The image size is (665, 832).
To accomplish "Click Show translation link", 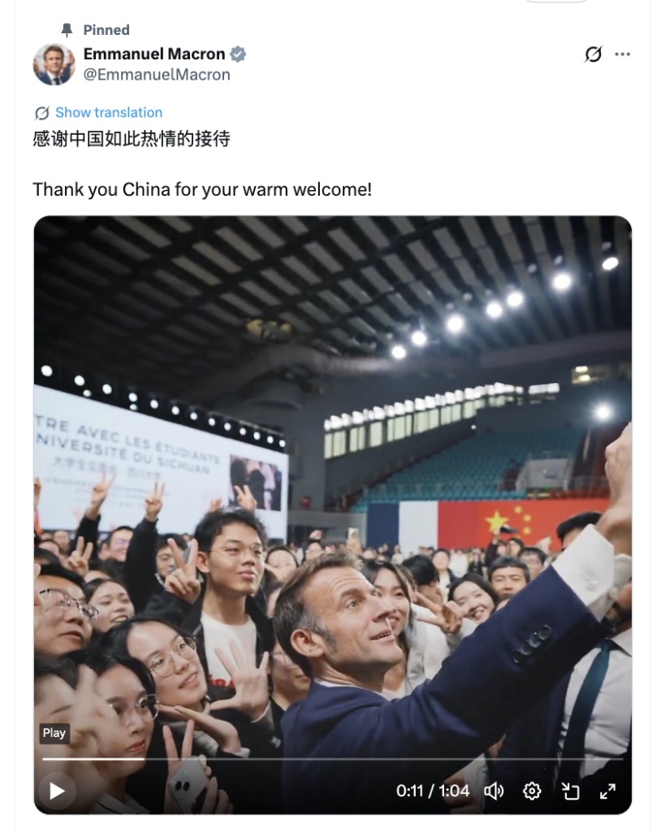I will (109, 112).
